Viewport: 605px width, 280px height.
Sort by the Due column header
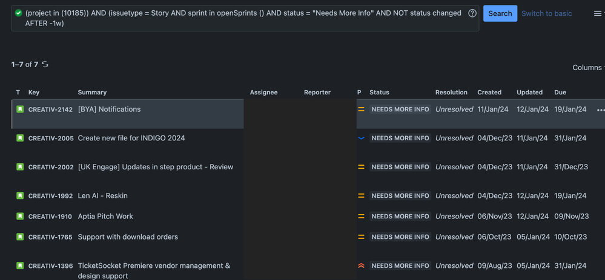[x=560, y=93]
